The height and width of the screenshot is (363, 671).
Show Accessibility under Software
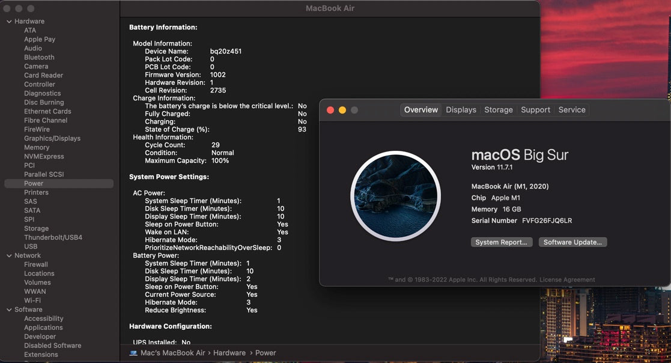43,319
